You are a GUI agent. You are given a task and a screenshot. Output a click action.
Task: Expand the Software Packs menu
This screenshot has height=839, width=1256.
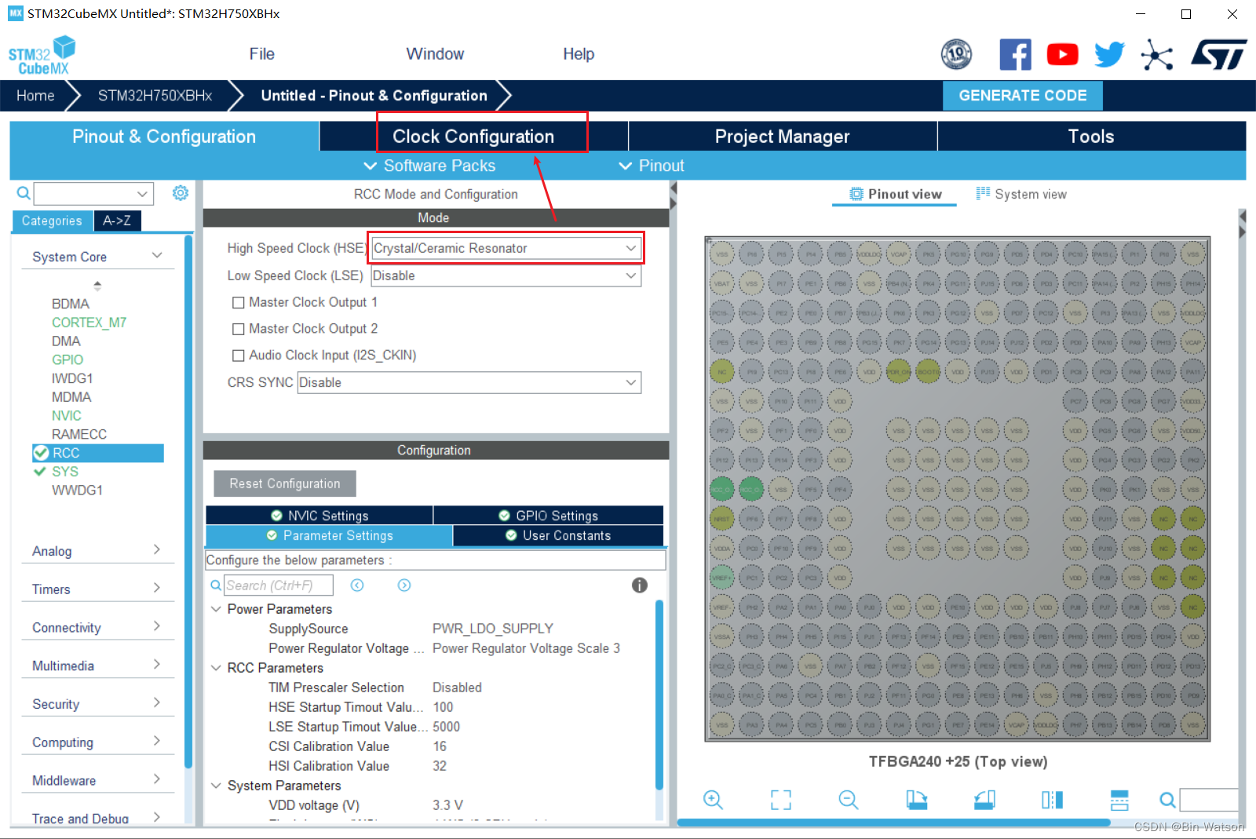[429, 166]
